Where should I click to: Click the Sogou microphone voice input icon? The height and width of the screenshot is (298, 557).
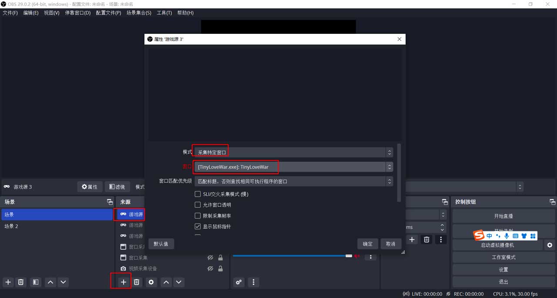pos(507,236)
